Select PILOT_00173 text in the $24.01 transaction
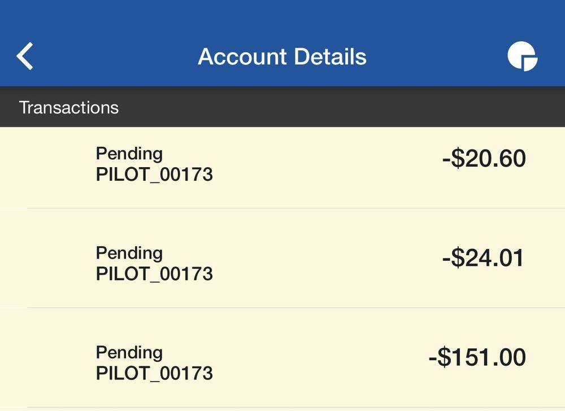 [x=154, y=274]
